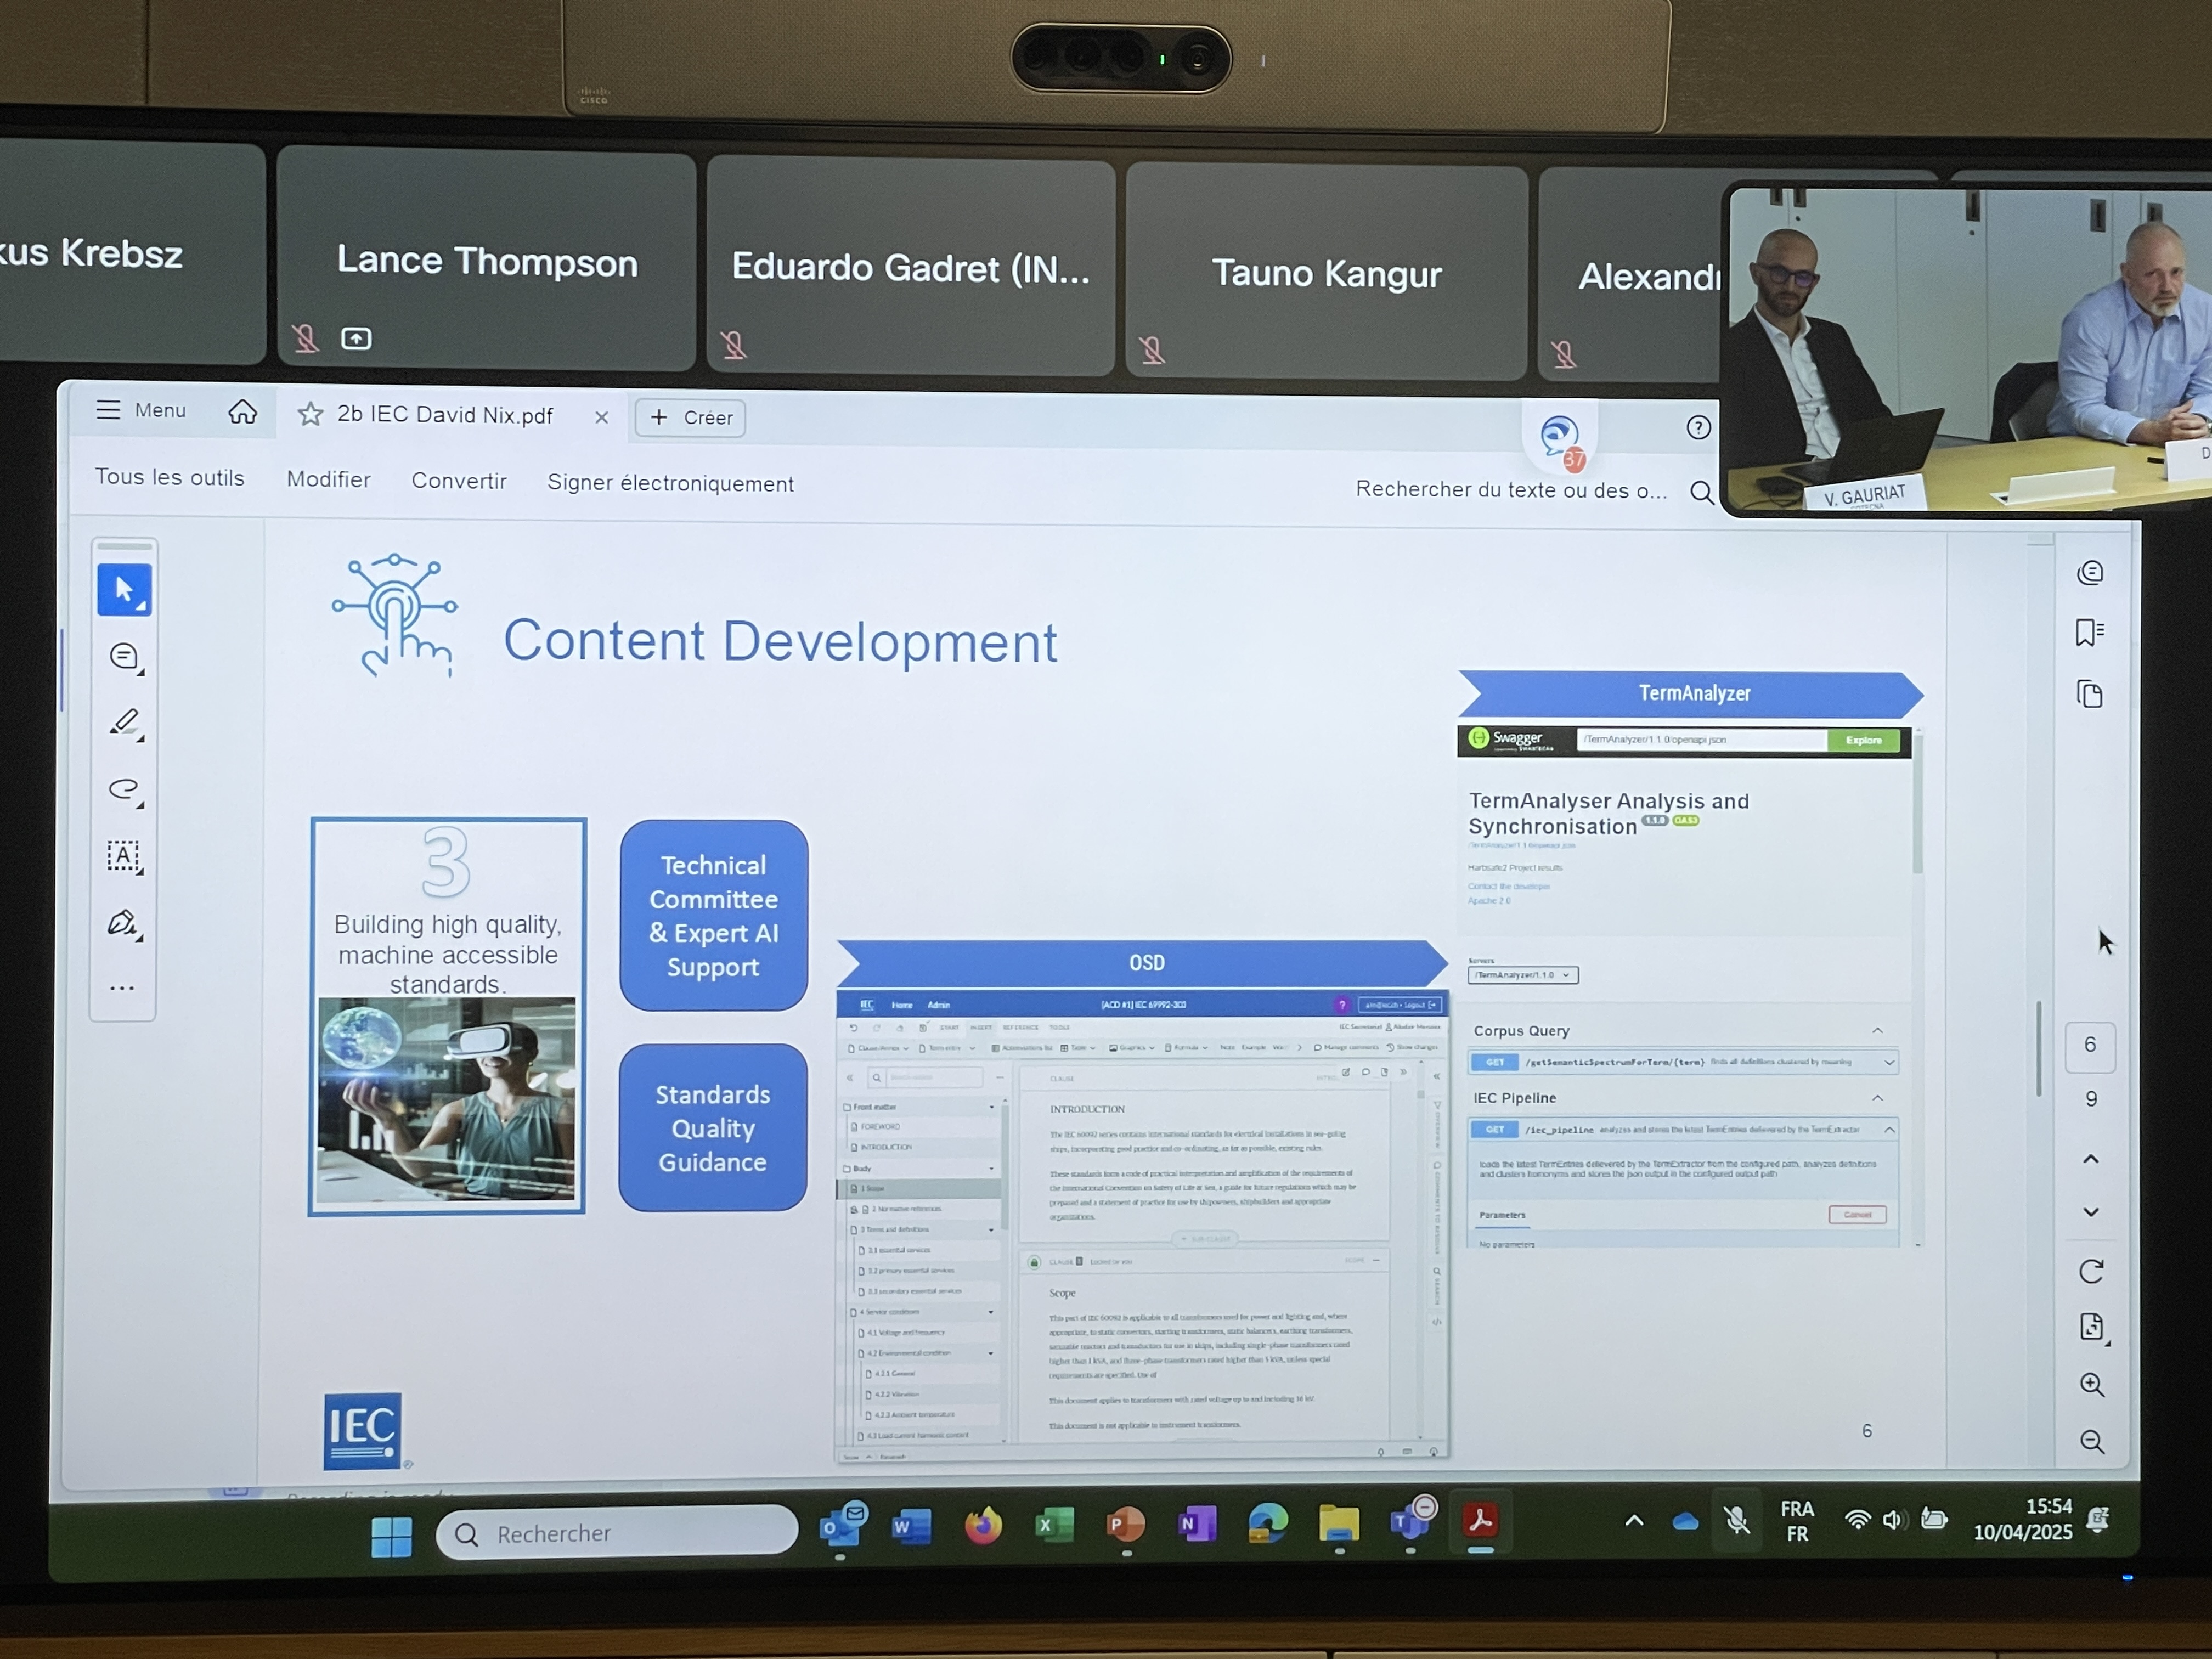Click Signer électroniquement
This screenshot has width=2212, height=1659.
tap(670, 484)
